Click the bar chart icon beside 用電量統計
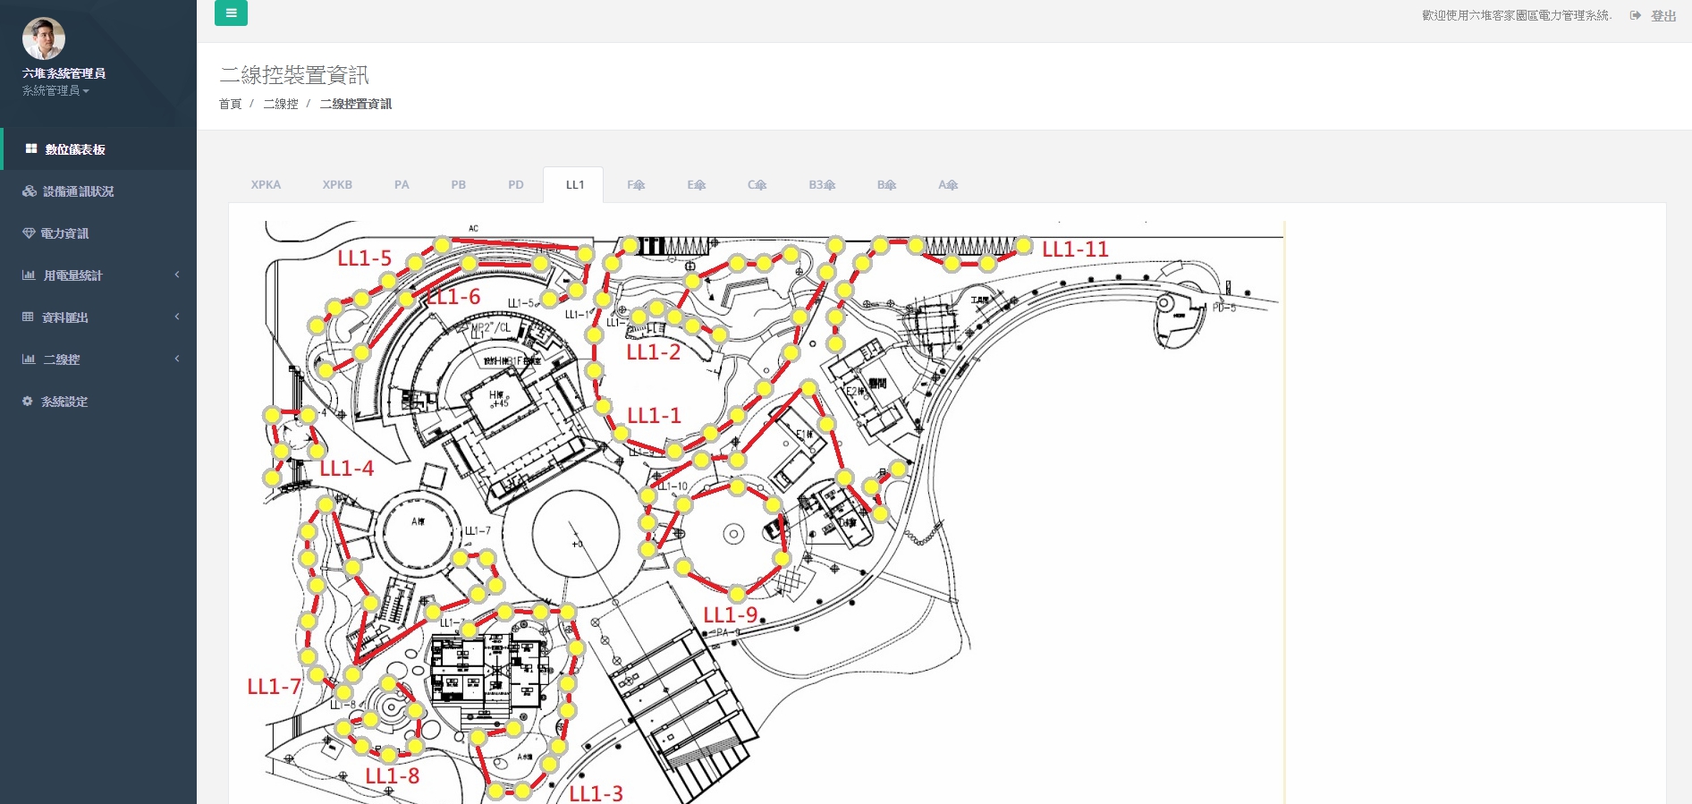1692x804 pixels. 29,275
